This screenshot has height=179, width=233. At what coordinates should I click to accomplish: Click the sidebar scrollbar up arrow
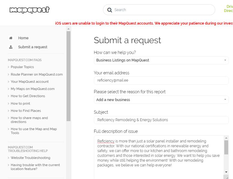click(x=68, y=29)
